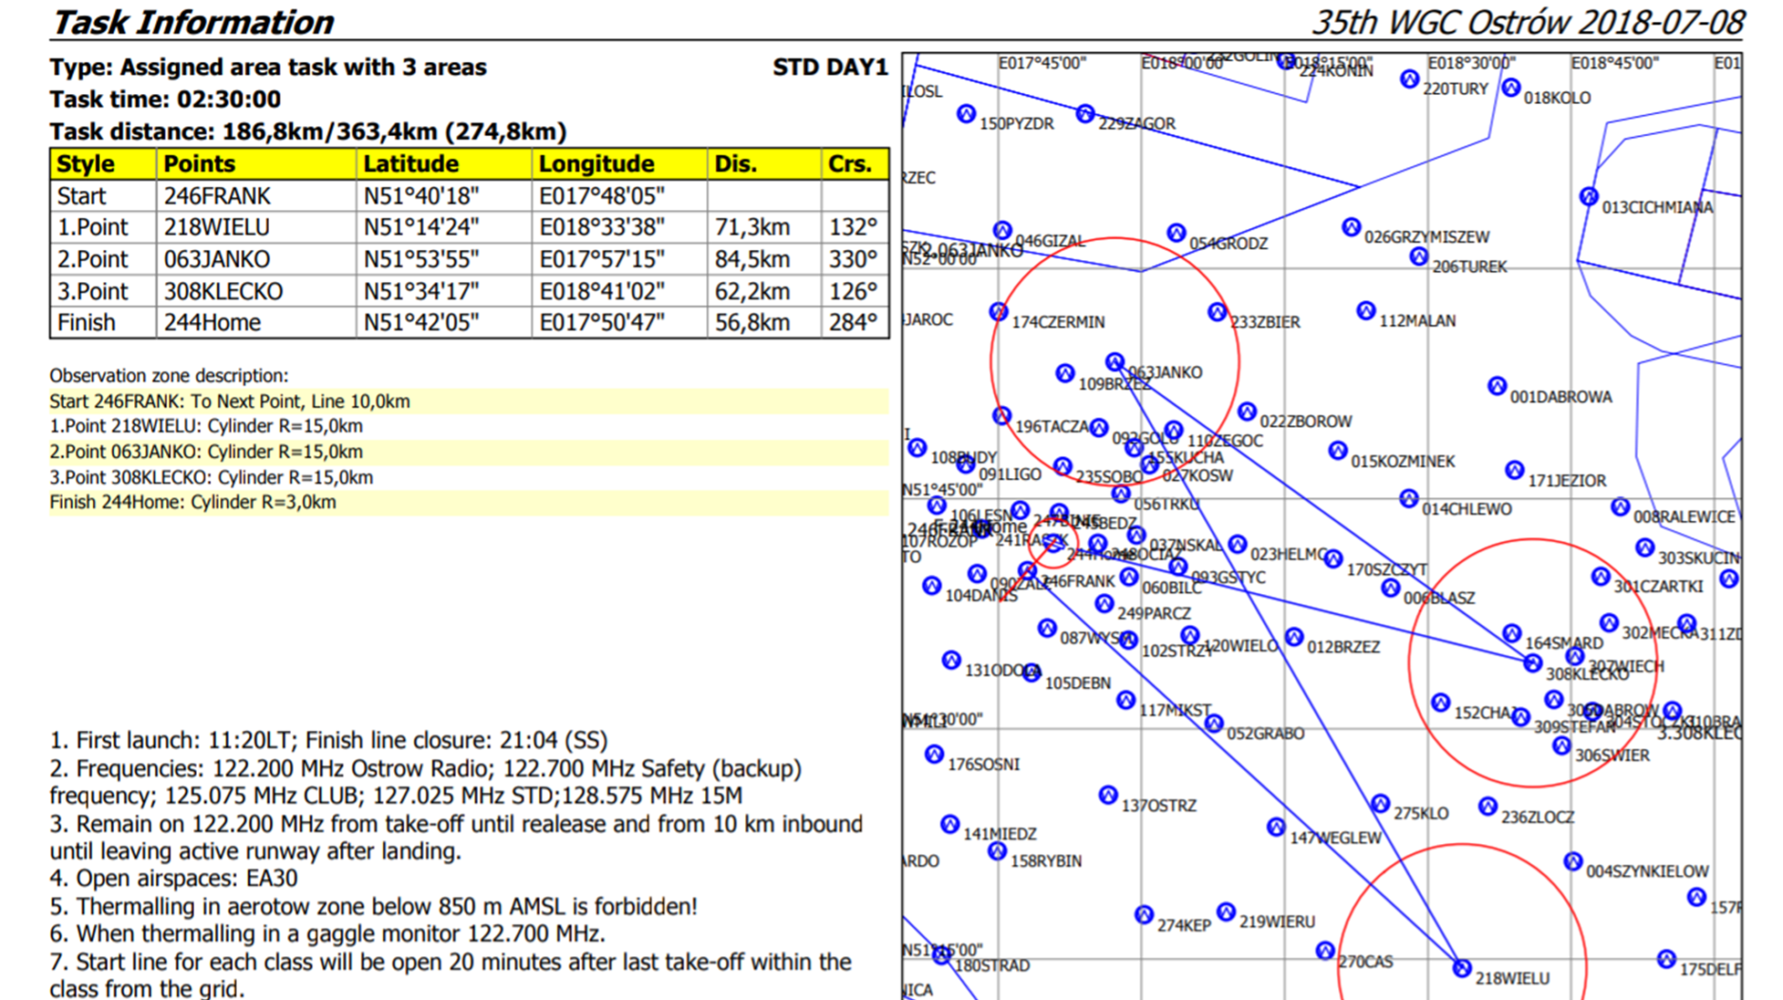Click the 063JANKO turnpoint marker
This screenshot has width=1783, height=1000.
pyautogui.click(x=1115, y=362)
